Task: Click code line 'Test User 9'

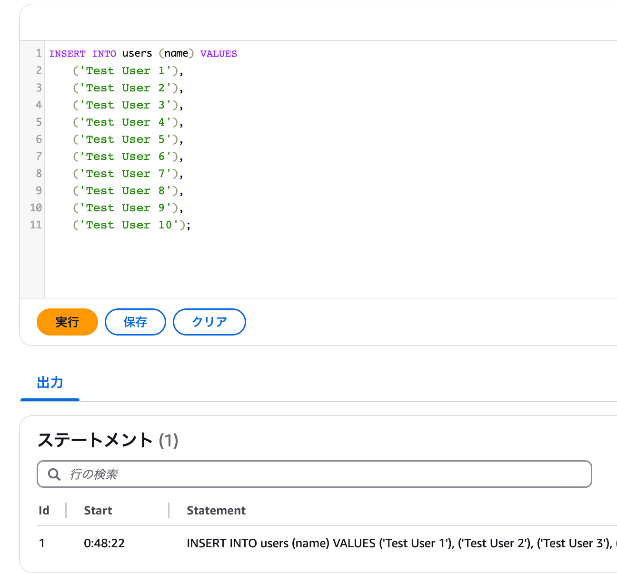Action: (128, 207)
